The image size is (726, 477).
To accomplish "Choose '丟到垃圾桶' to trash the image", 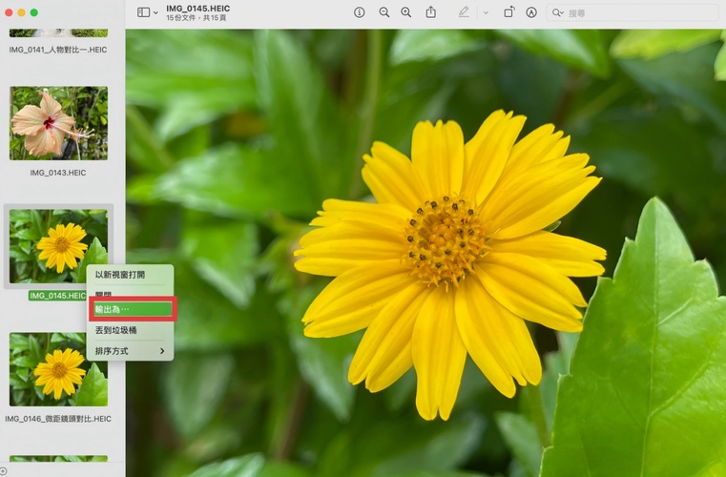I will tap(115, 330).
